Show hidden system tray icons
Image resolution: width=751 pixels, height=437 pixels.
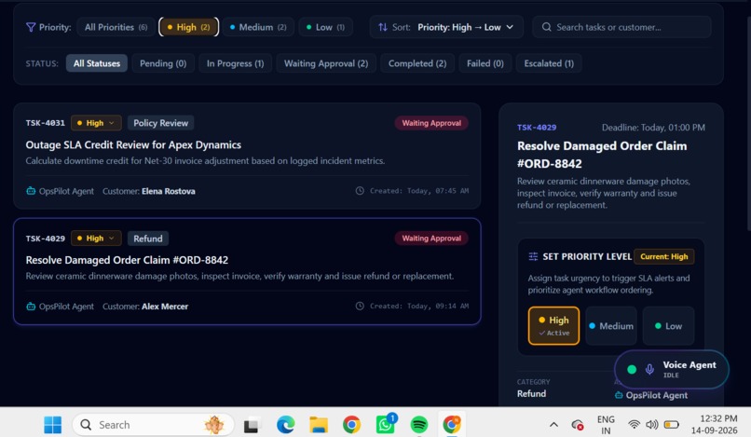click(553, 425)
